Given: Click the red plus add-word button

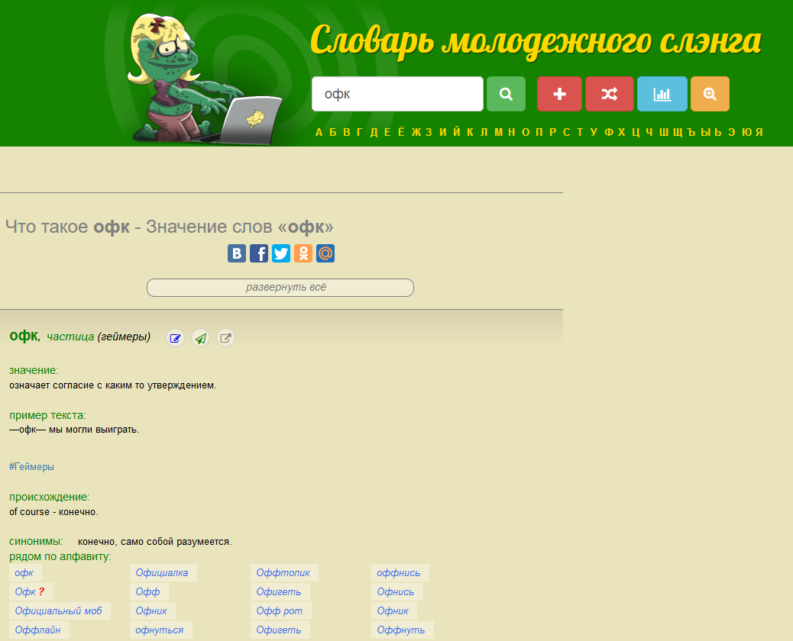Looking at the screenshot, I should pos(559,94).
